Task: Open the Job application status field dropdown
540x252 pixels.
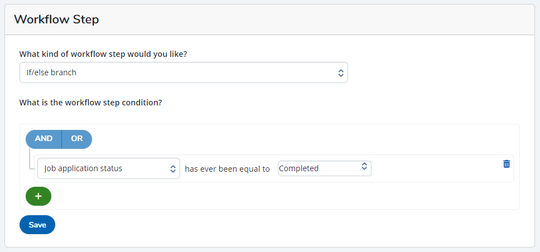Action: pyautogui.click(x=108, y=168)
